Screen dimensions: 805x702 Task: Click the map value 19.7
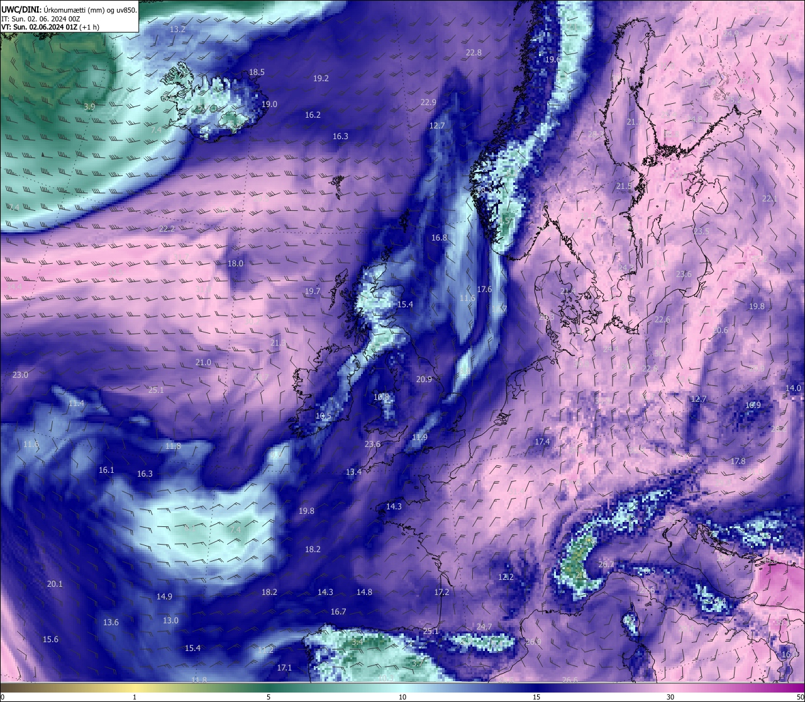point(313,292)
